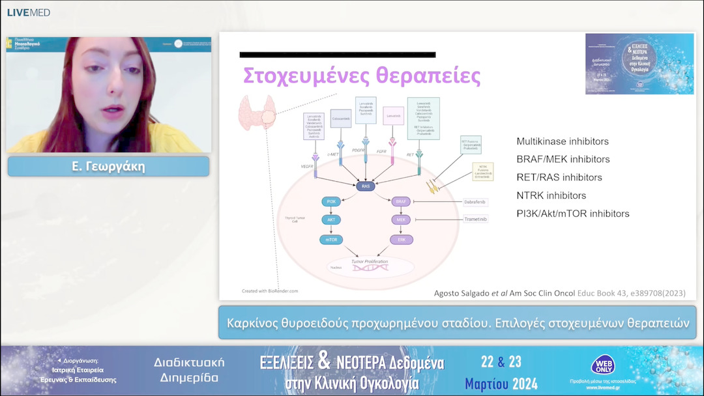Select the BRAF/MEK inhibitors text
704x396 pixels.
click(563, 159)
